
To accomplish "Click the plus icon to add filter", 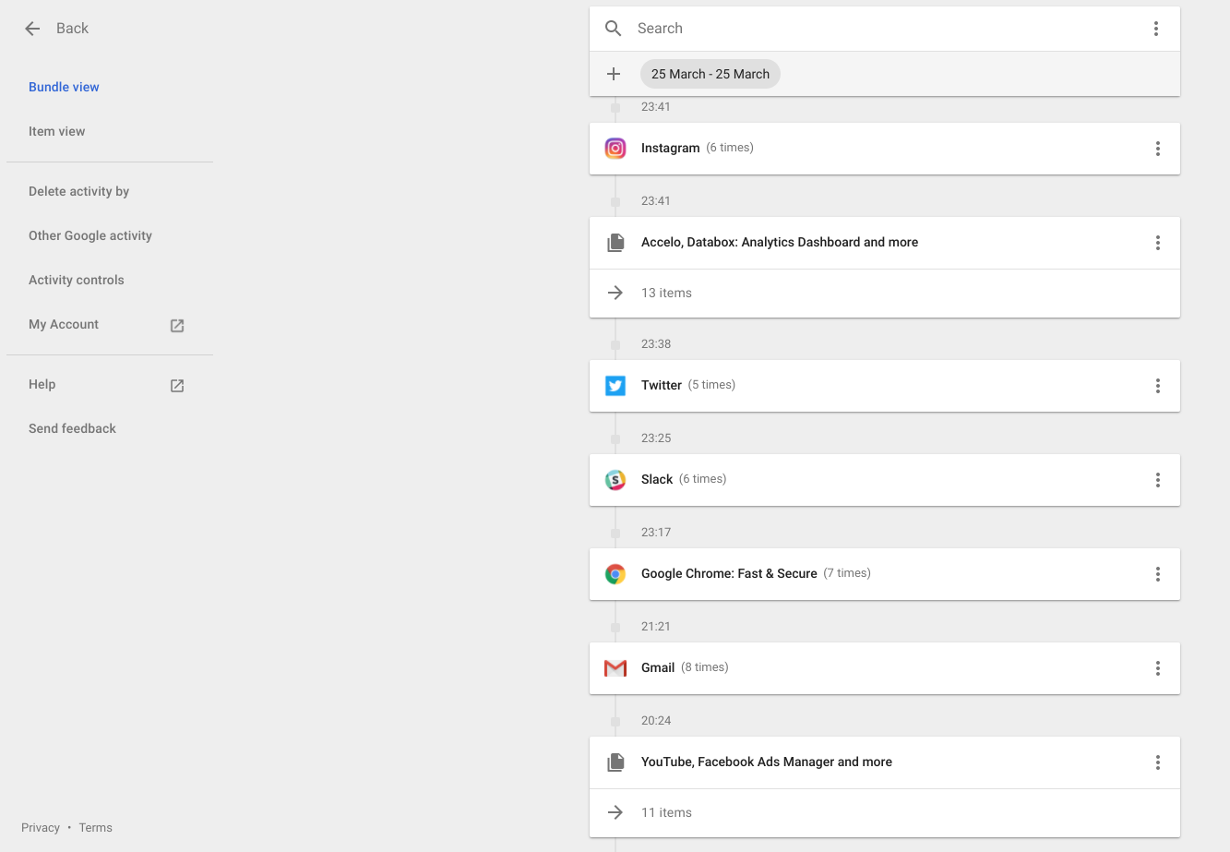I will pos(614,74).
